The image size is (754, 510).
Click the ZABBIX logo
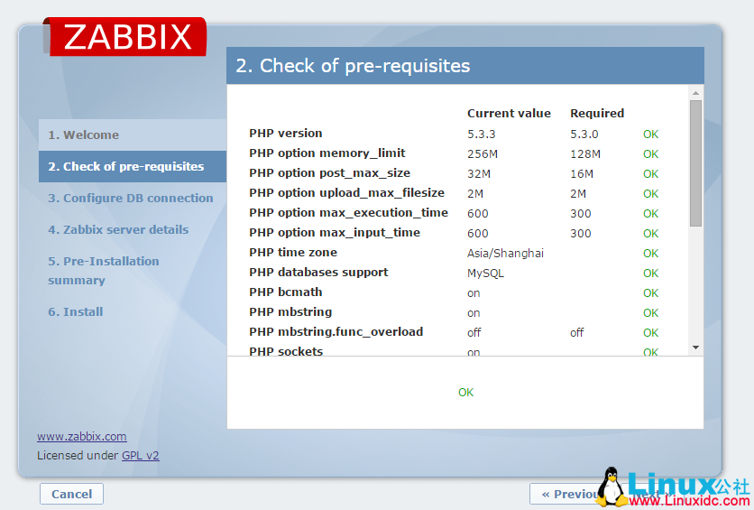tap(125, 37)
